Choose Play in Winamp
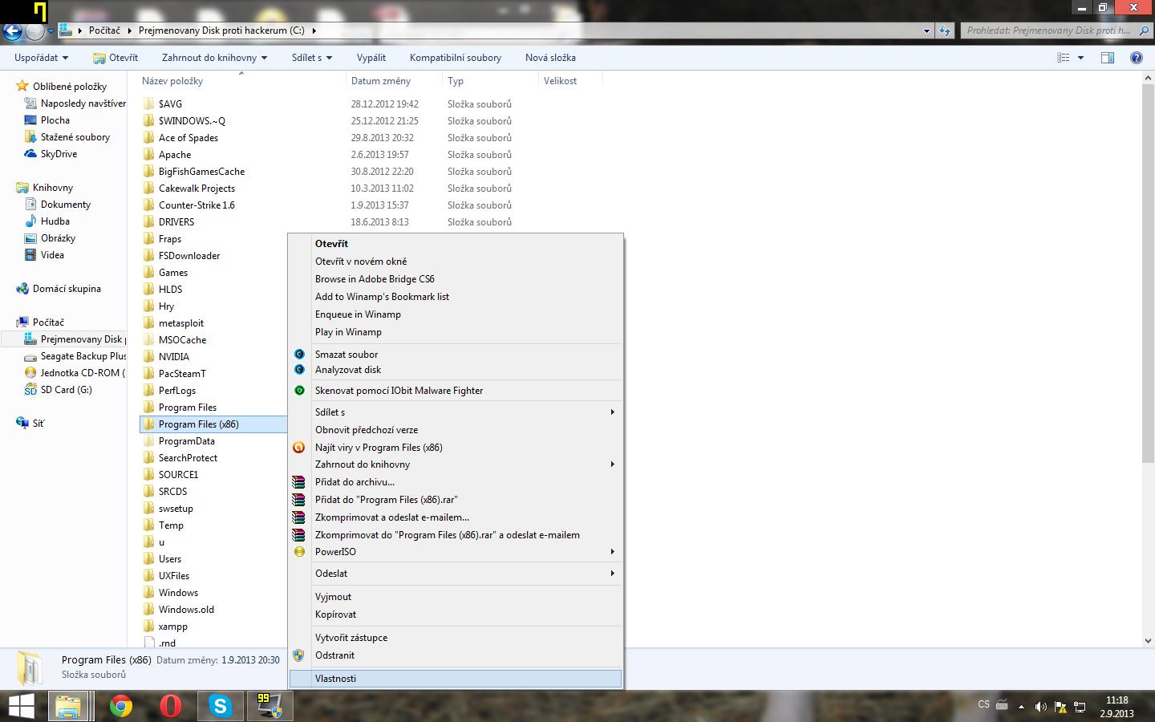The height and width of the screenshot is (722, 1155). 456,332
